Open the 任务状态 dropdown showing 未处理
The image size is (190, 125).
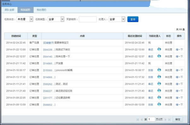(x=25, y=19)
